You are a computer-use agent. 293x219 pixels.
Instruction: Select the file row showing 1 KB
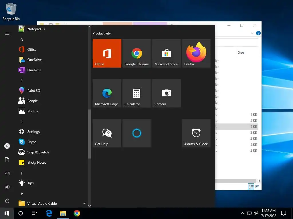tap(237, 115)
